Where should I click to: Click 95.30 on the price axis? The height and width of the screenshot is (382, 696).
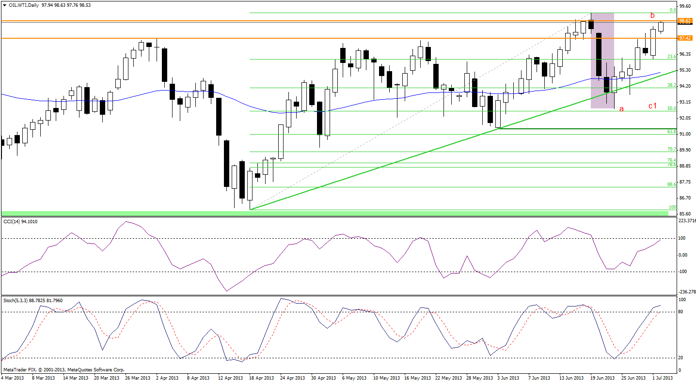[685, 70]
